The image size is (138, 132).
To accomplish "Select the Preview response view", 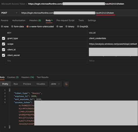I will [x=27, y=84].
